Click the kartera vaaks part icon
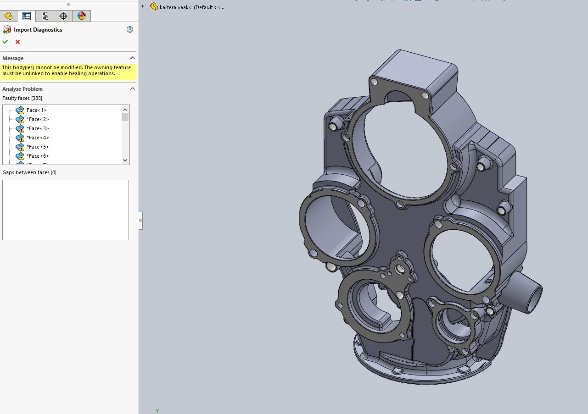588x414 pixels. (154, 7)
